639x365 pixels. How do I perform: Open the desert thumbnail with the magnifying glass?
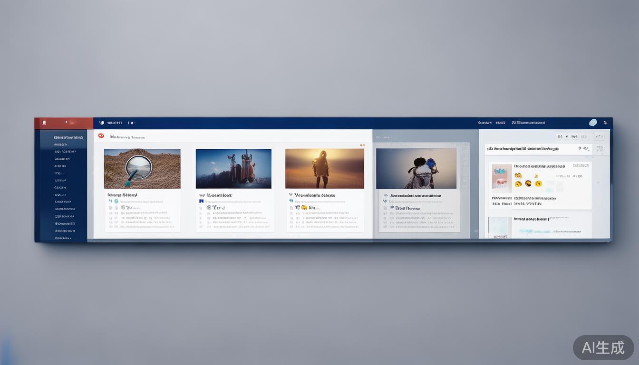(x=142, y=168)
